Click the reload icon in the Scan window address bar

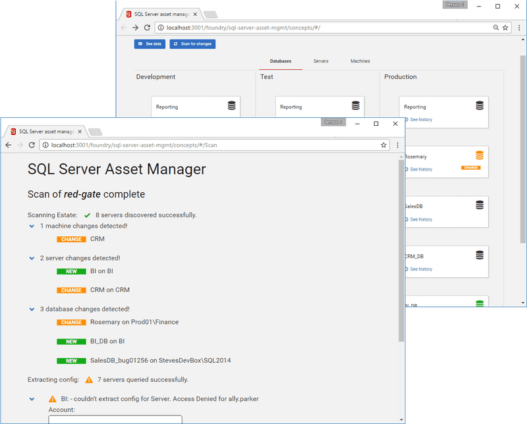[x=31, y=145]
